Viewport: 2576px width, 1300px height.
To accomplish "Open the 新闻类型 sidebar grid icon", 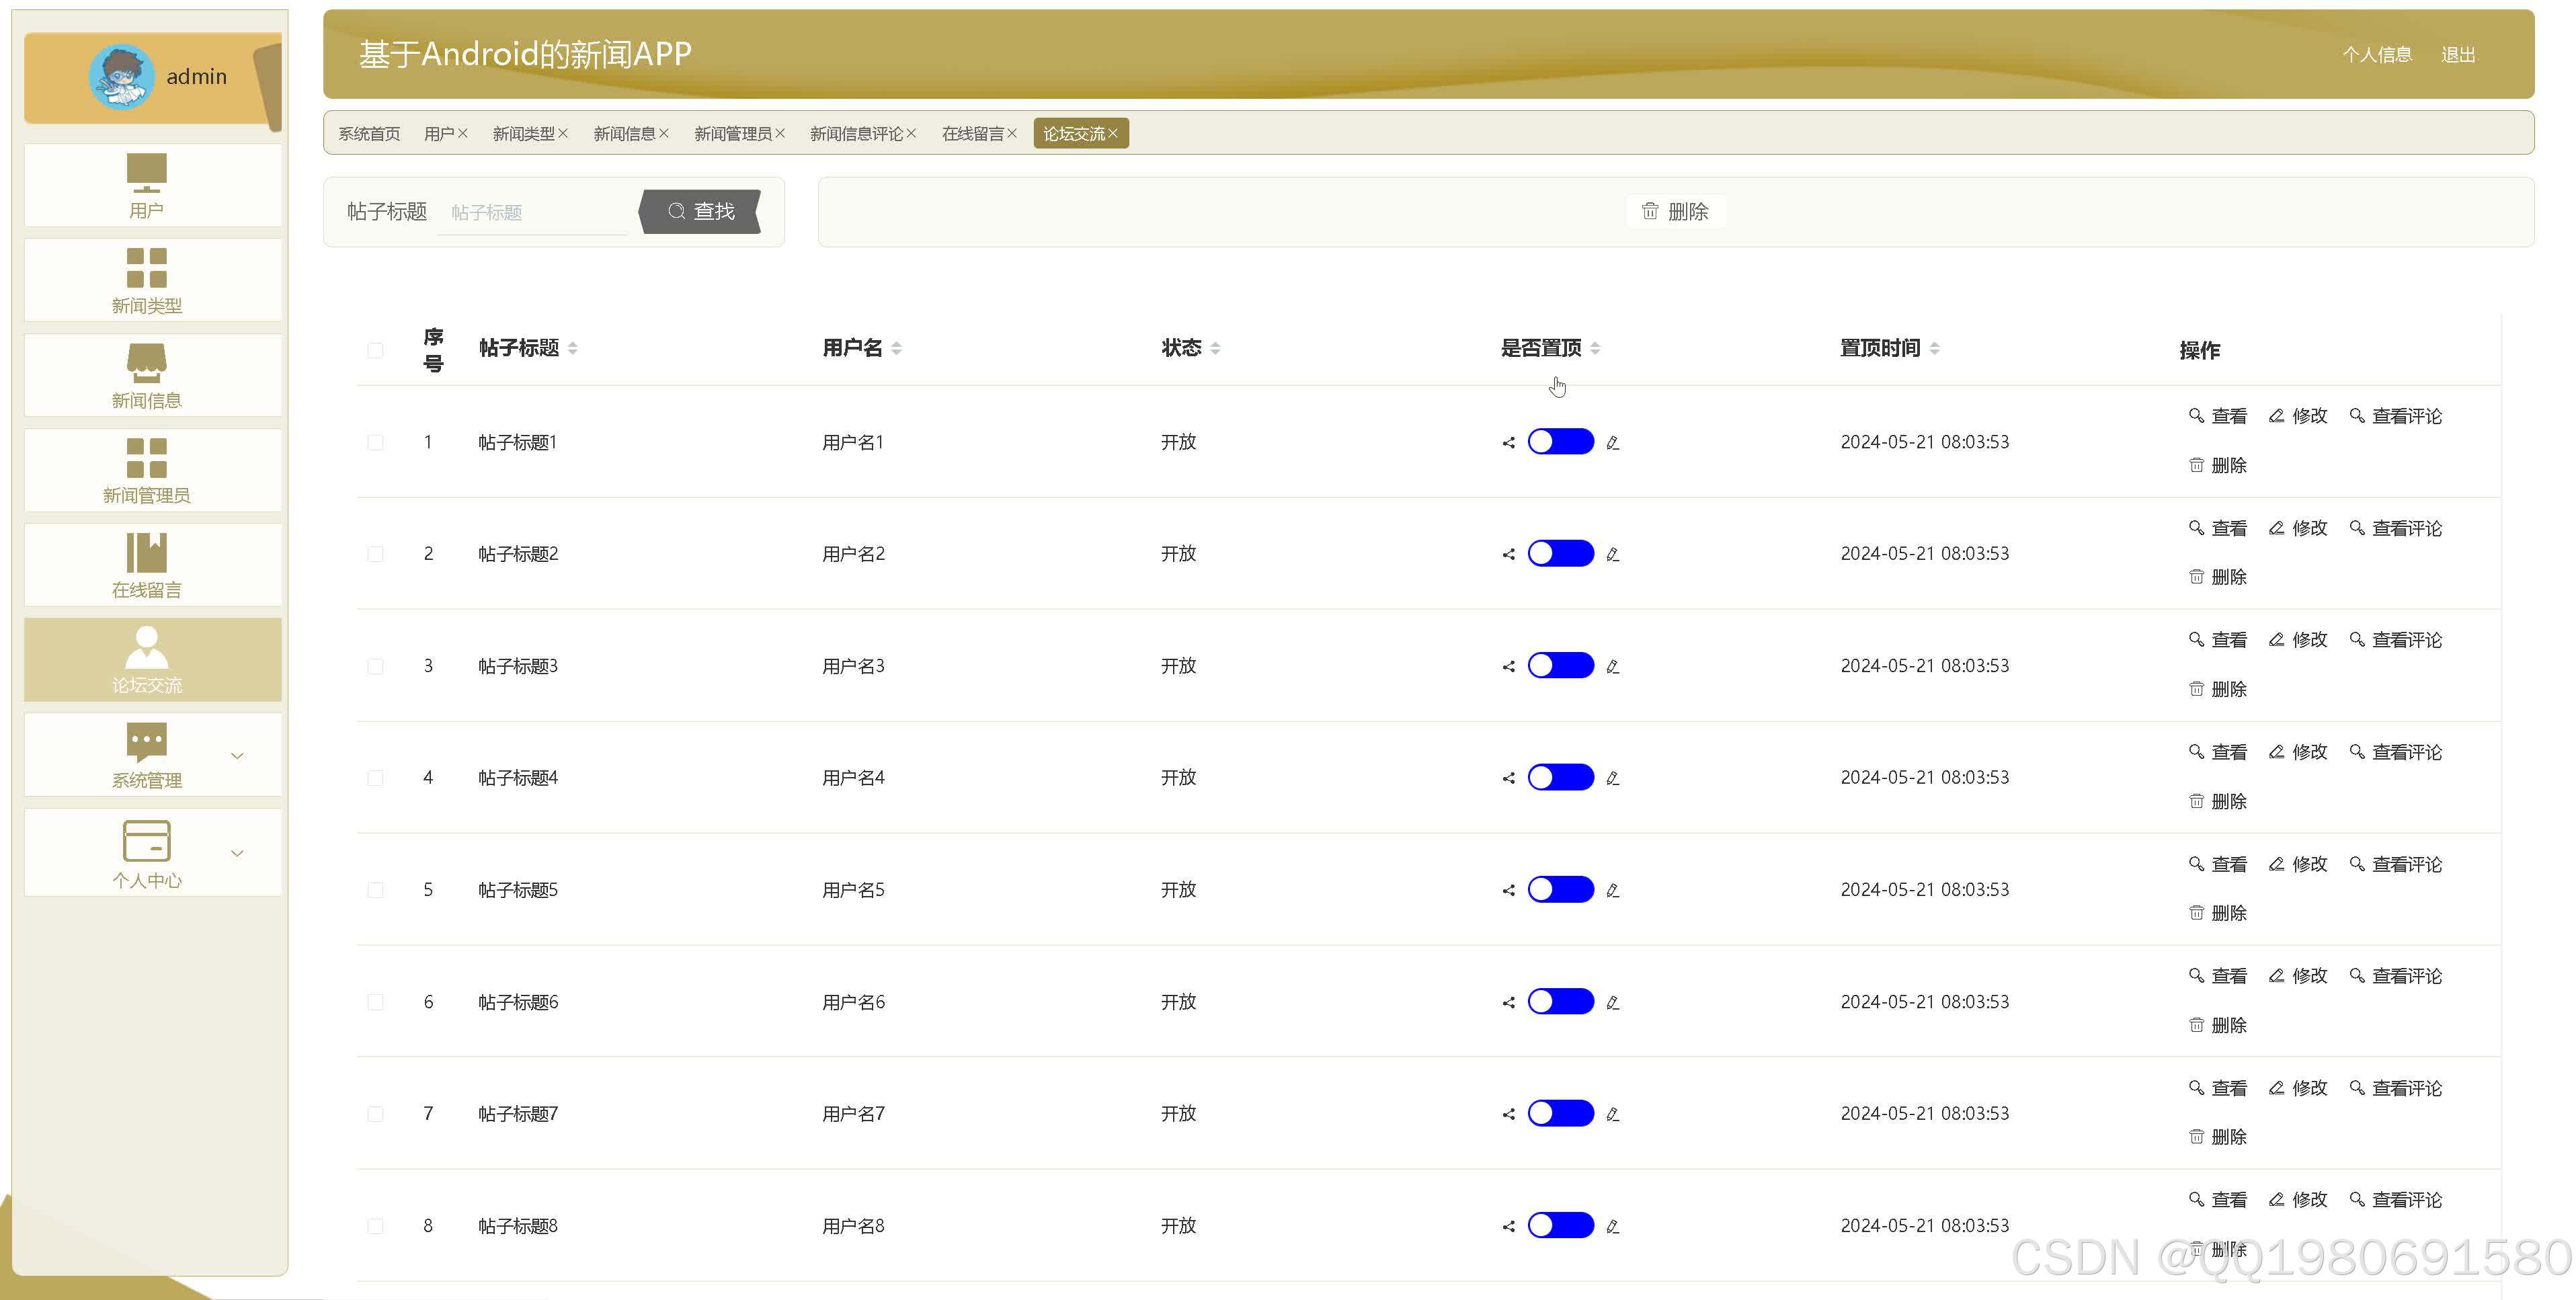I will pyautogui.click(x=146, y=267).
